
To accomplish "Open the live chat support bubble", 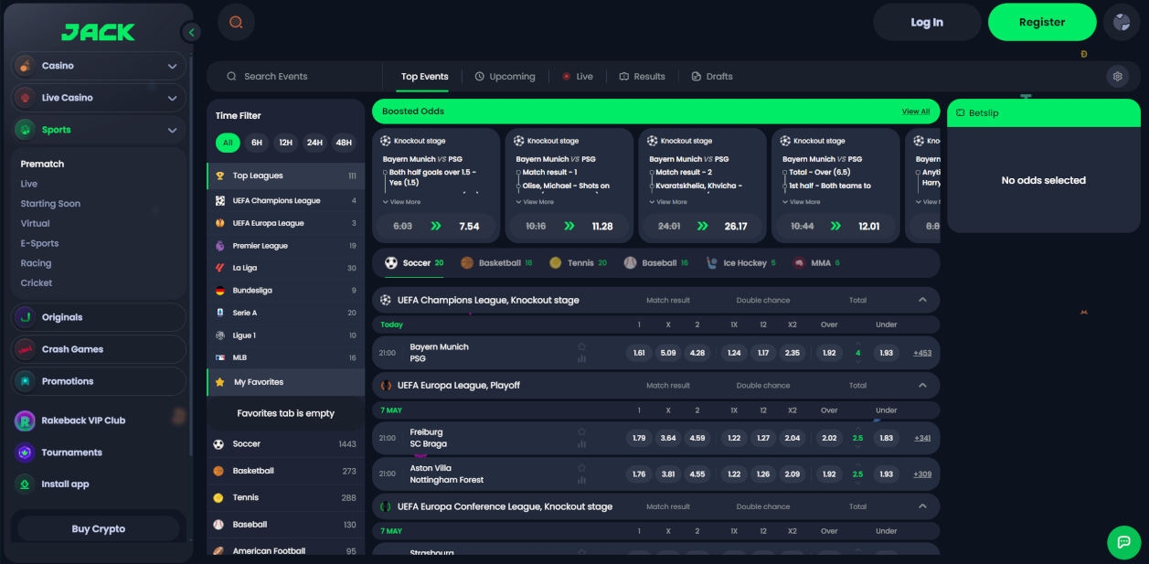I will click(1124, 542).
